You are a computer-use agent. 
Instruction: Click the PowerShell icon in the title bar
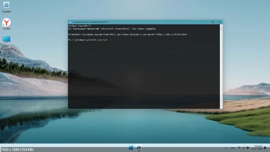tap(70, 22)
